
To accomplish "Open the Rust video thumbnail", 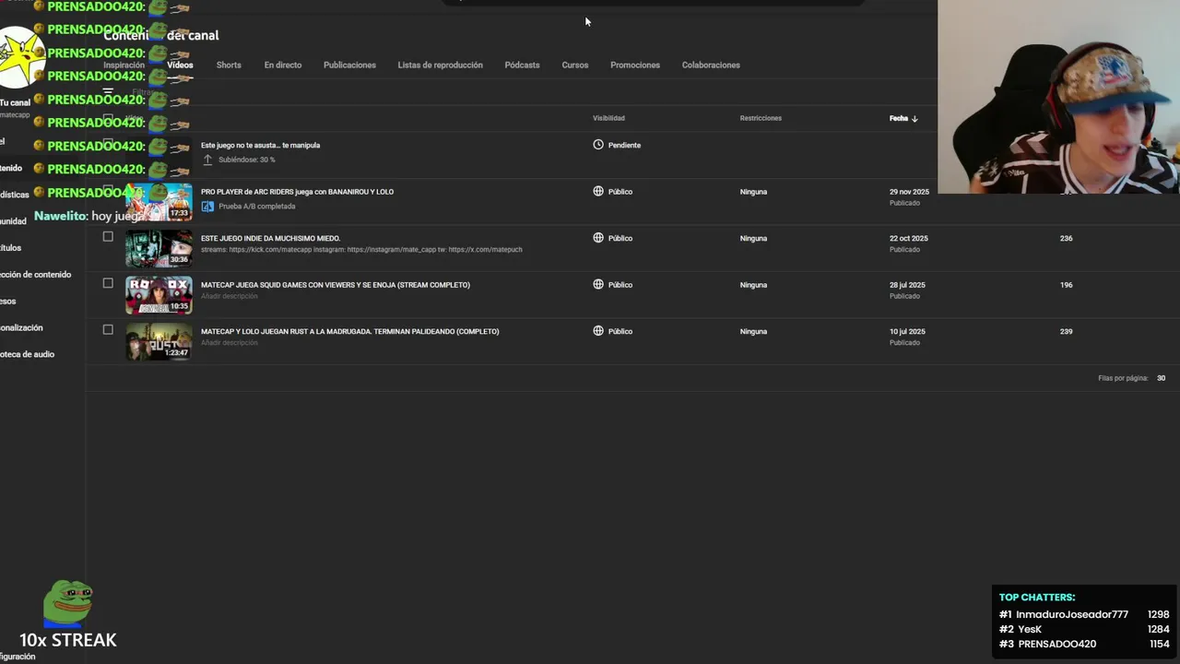I will pos(159,341).
